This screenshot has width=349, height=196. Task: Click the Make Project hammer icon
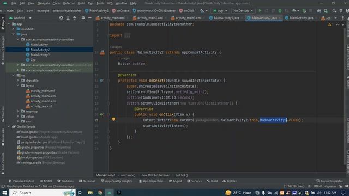pos(202,11)
